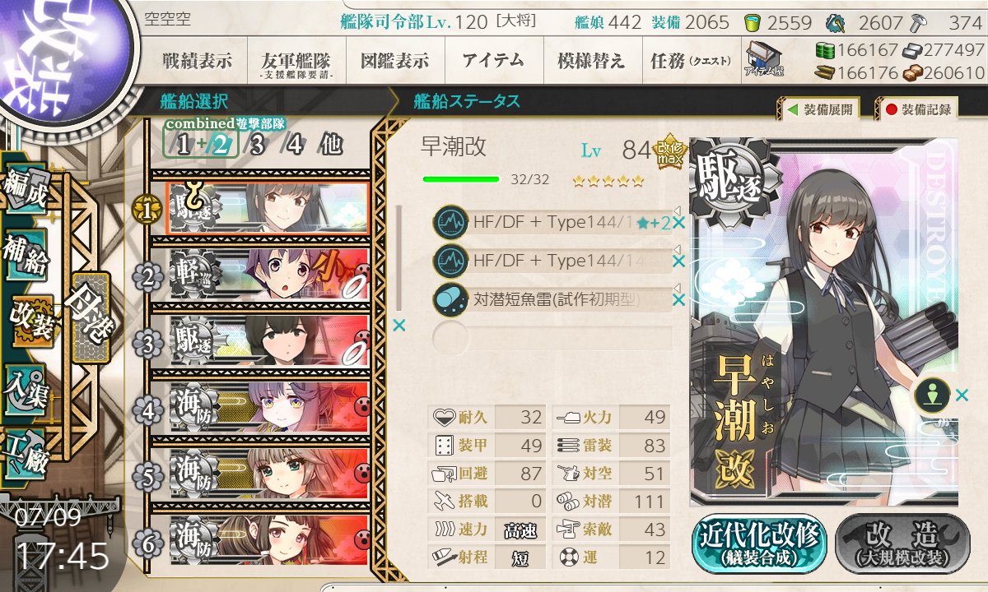The height and width of the screenshot is (592, 988).
Task: Open the 編成 fleet composition side icon
Action: (25, 192)
